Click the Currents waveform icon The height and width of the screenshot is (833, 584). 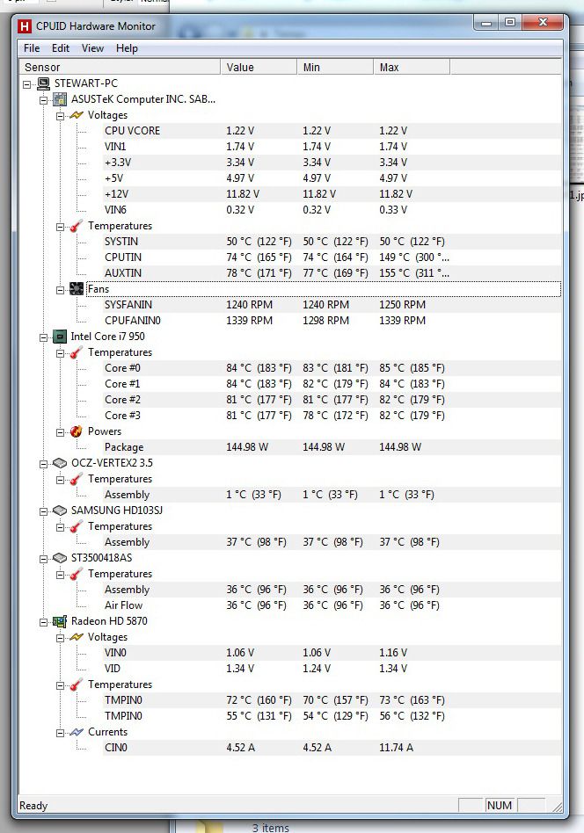(77, 732)
